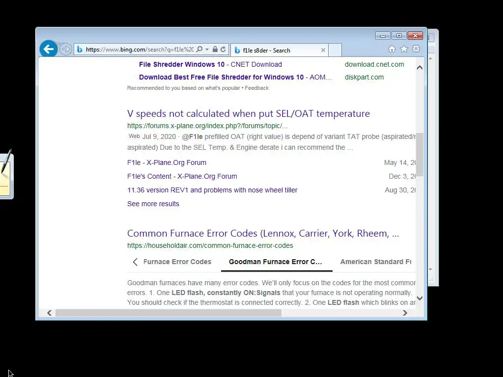Open '11.36 version REV1' nose wheel tiller link
The width and height of the screenshot is (503, 377).
212,190
